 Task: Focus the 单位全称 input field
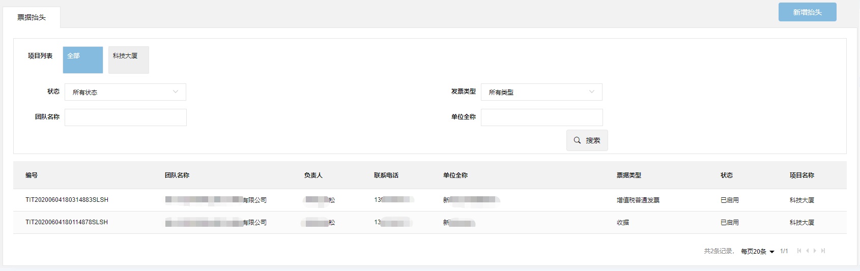[x=541, y=117]
